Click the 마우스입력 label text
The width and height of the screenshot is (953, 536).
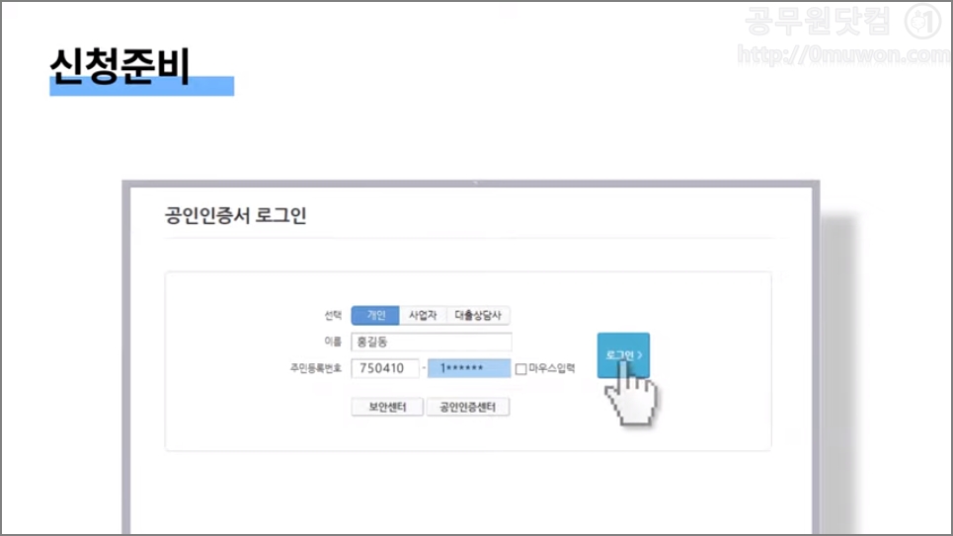pyautogui.click(x=551, y=368)
